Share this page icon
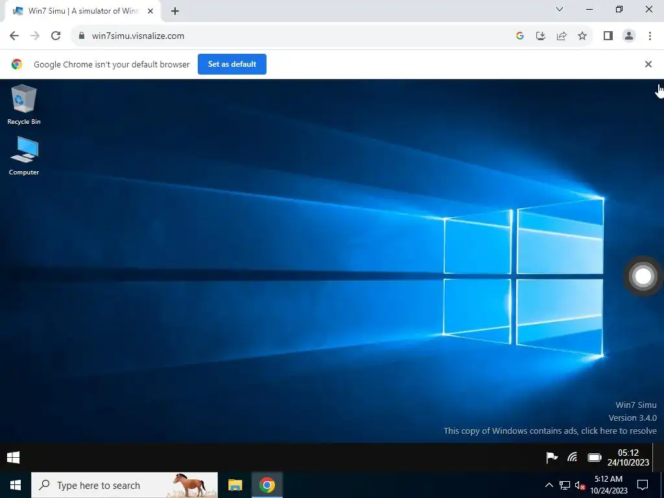This screenshot has width=664, height=498. click(562, 36)
